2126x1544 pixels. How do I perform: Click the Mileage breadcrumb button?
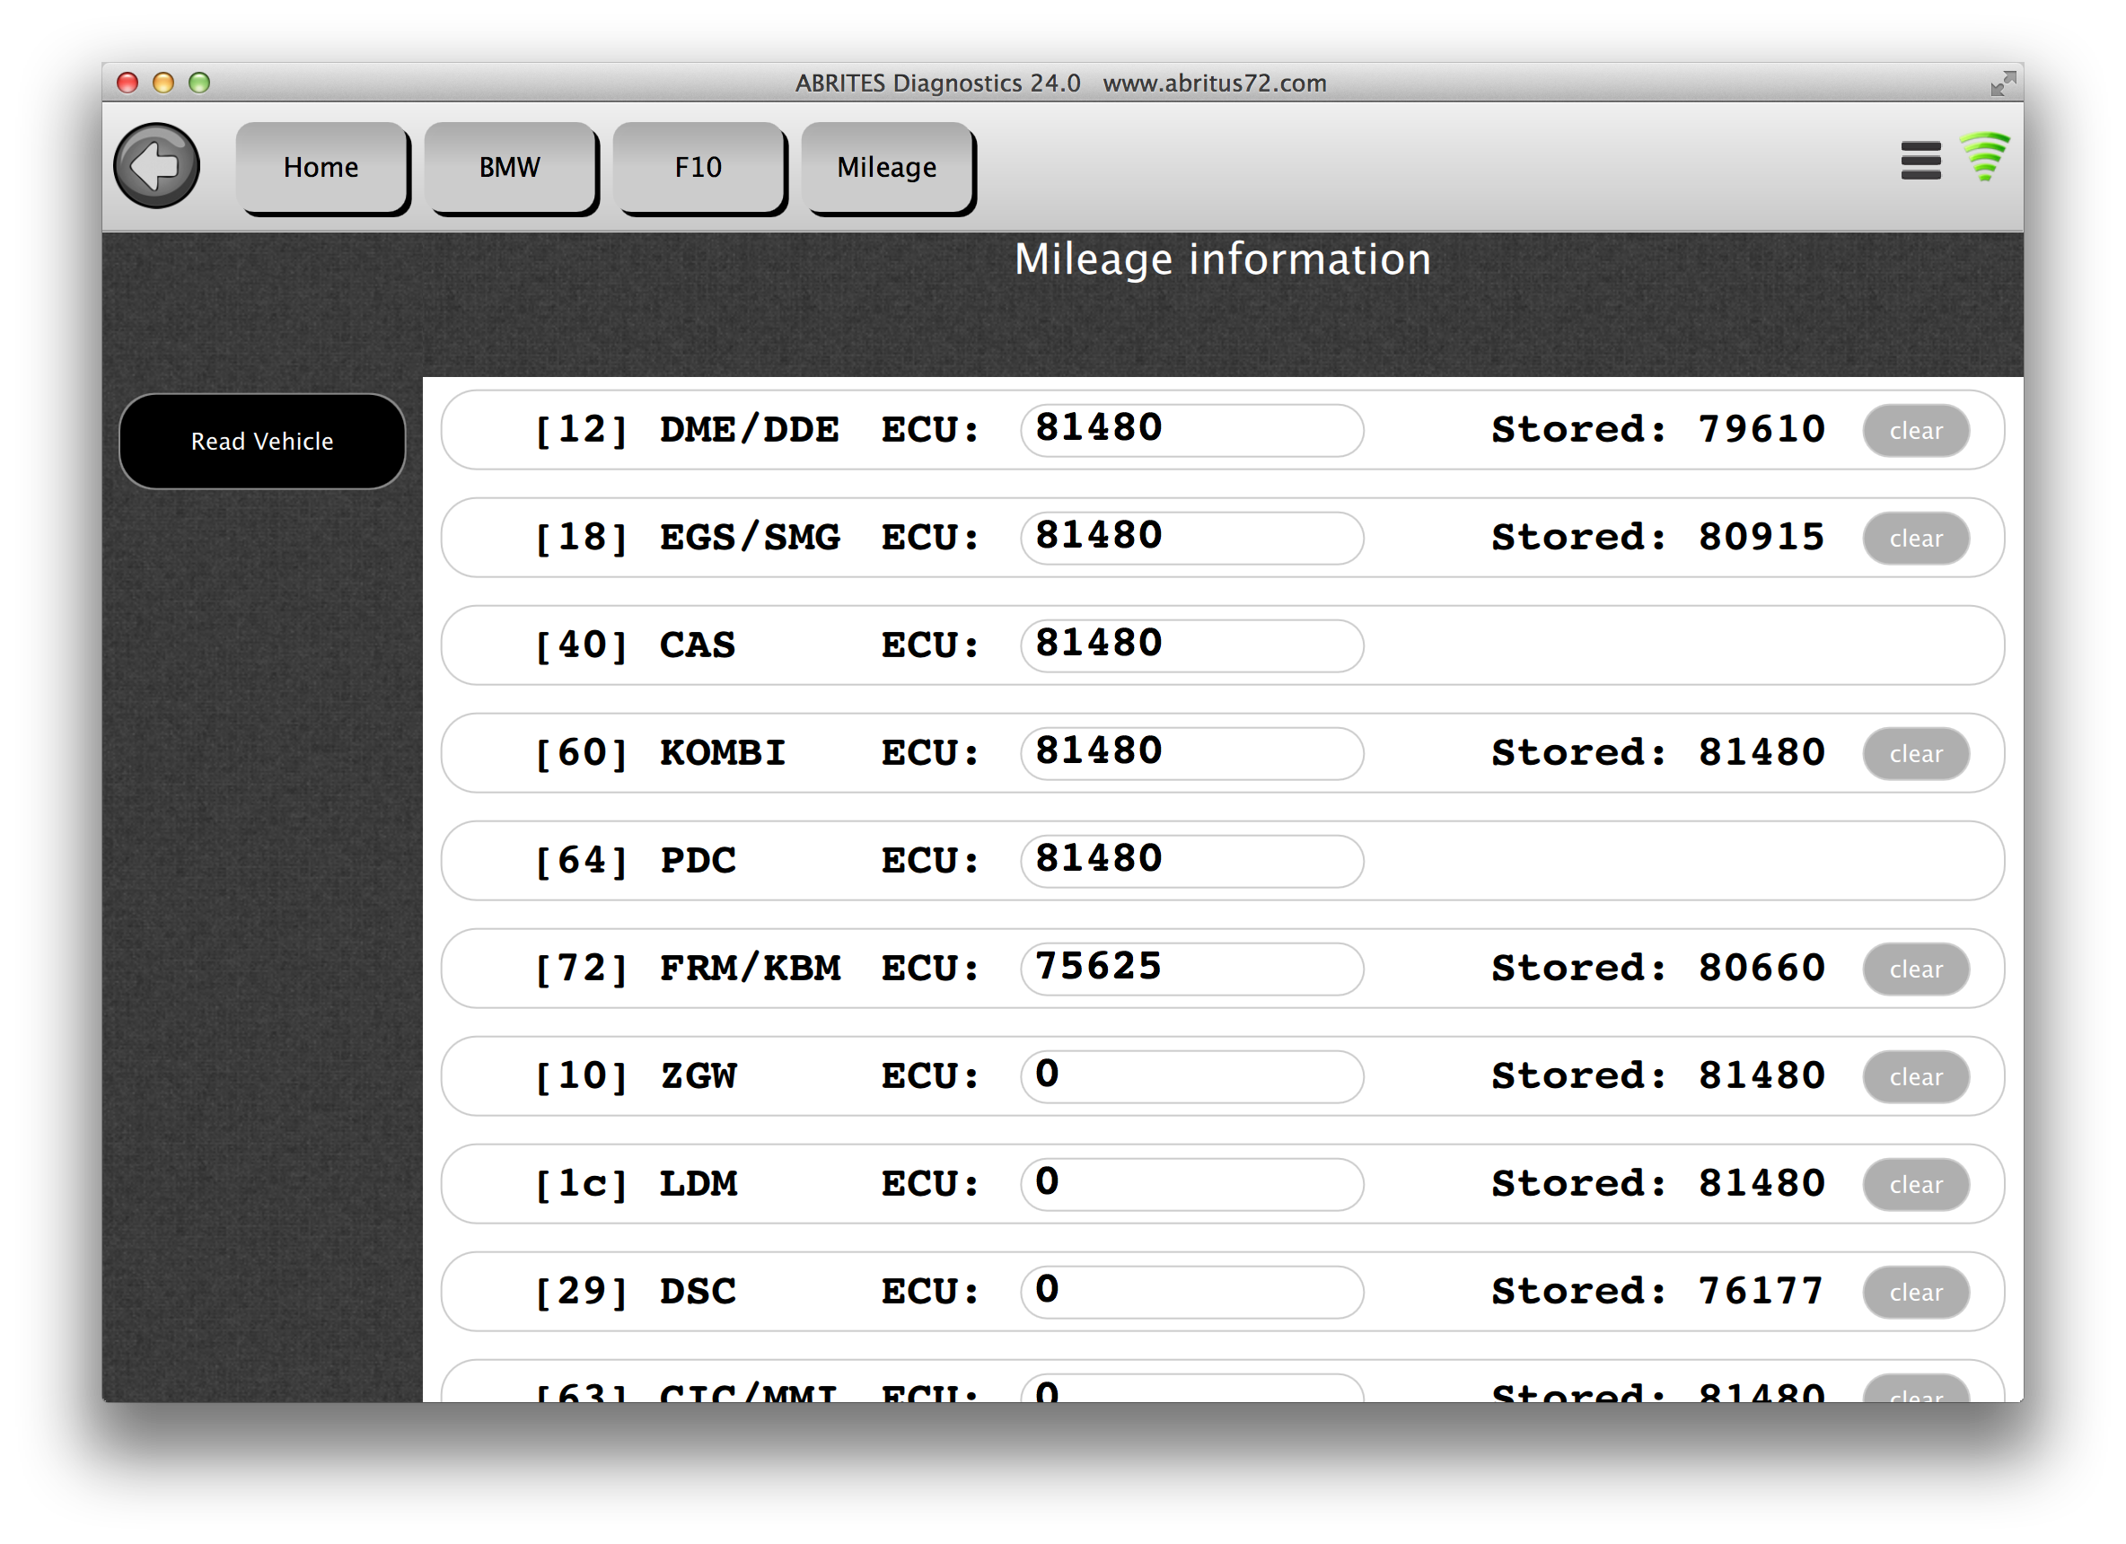point(887,167)
